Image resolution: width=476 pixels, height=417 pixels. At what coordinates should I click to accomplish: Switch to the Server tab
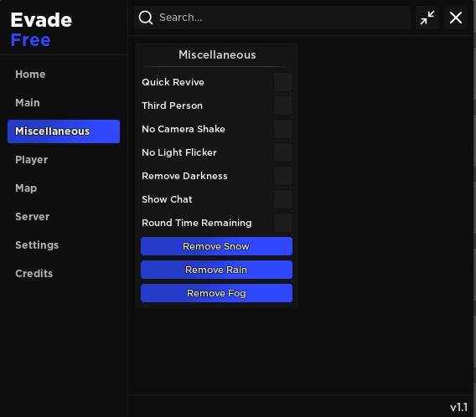coord(64,217)
